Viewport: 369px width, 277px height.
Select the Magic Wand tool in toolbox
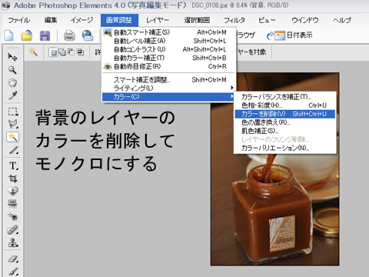click(x=12, y=137)
